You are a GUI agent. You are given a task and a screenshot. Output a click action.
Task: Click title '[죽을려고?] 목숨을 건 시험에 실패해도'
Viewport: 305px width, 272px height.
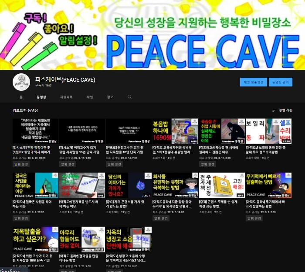(219, 150)
